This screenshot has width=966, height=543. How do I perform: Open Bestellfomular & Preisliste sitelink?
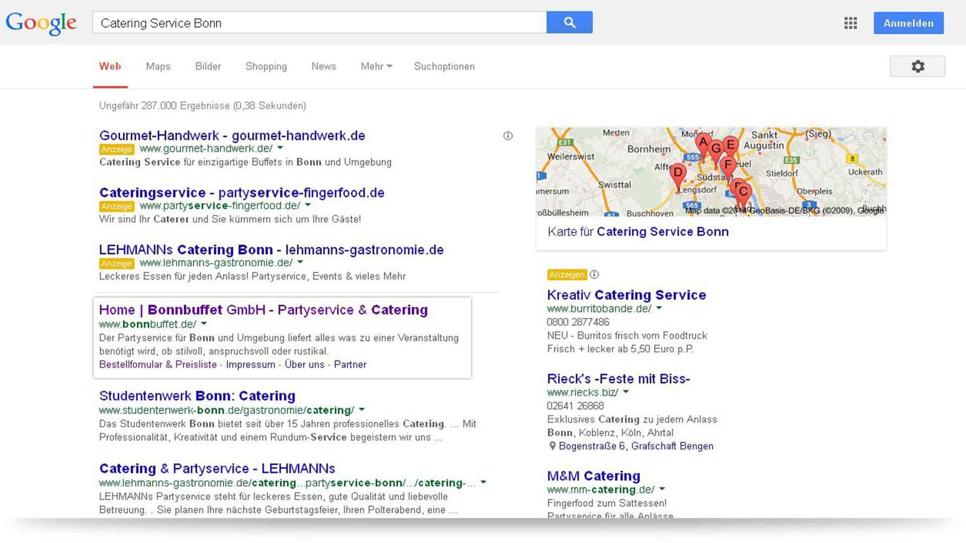158,365
